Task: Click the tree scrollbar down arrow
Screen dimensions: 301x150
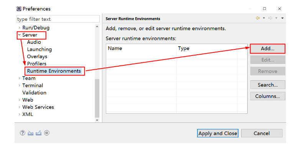Action: 97,120
